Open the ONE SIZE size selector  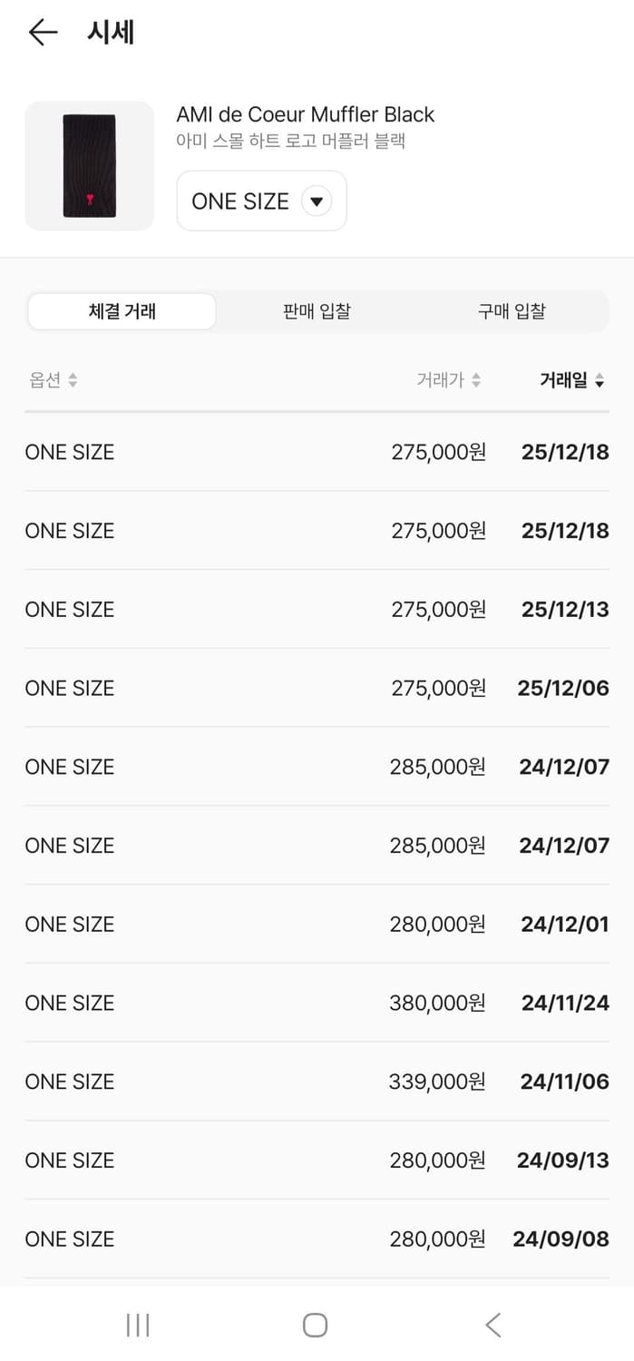pos(261,201)
